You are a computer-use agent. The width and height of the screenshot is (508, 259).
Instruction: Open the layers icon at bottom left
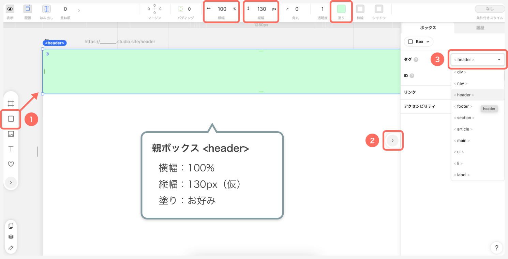[x=11, y=237]
